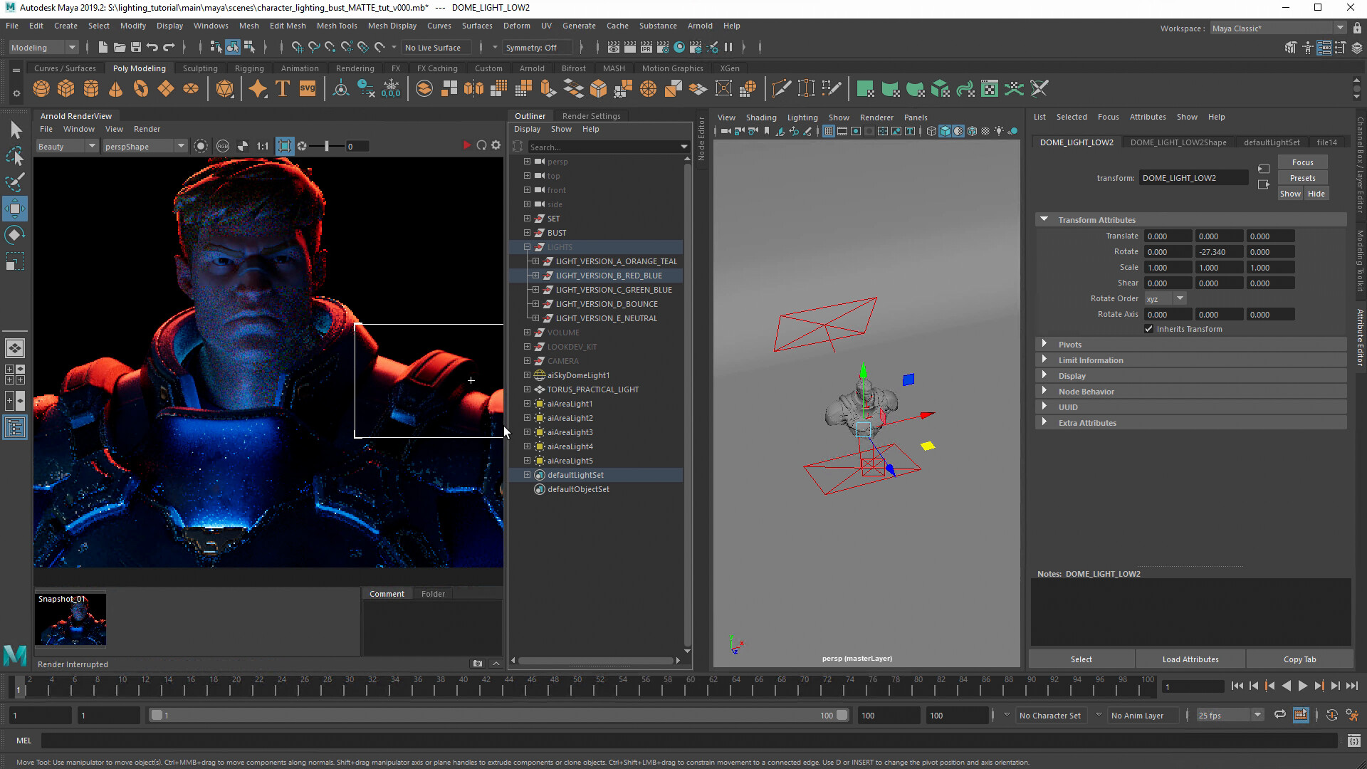
Task: Click the SVG import shelf icon
Action: tap(308, 89)
